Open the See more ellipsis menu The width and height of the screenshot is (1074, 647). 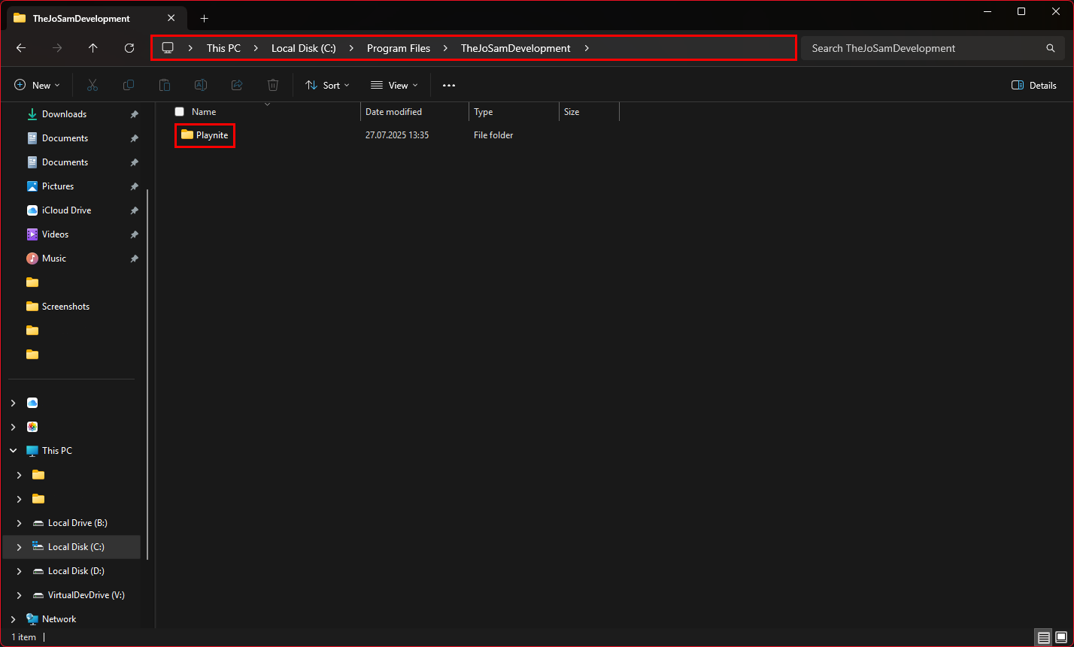click(448, 85)
